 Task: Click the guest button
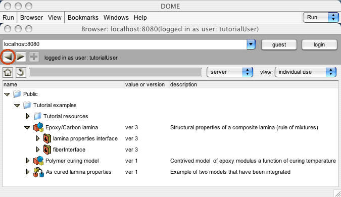click(x=279, y=44)
